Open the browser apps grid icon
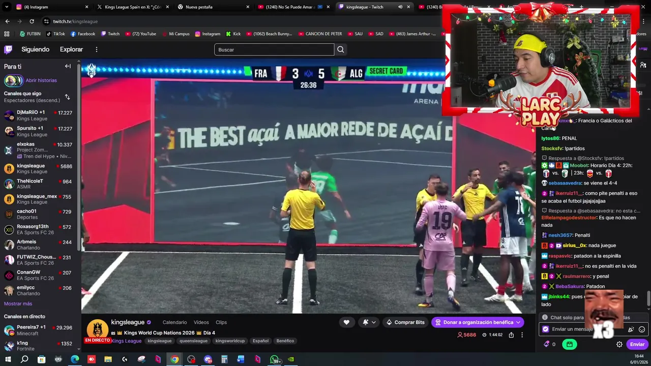 click(x=7, y=34)
